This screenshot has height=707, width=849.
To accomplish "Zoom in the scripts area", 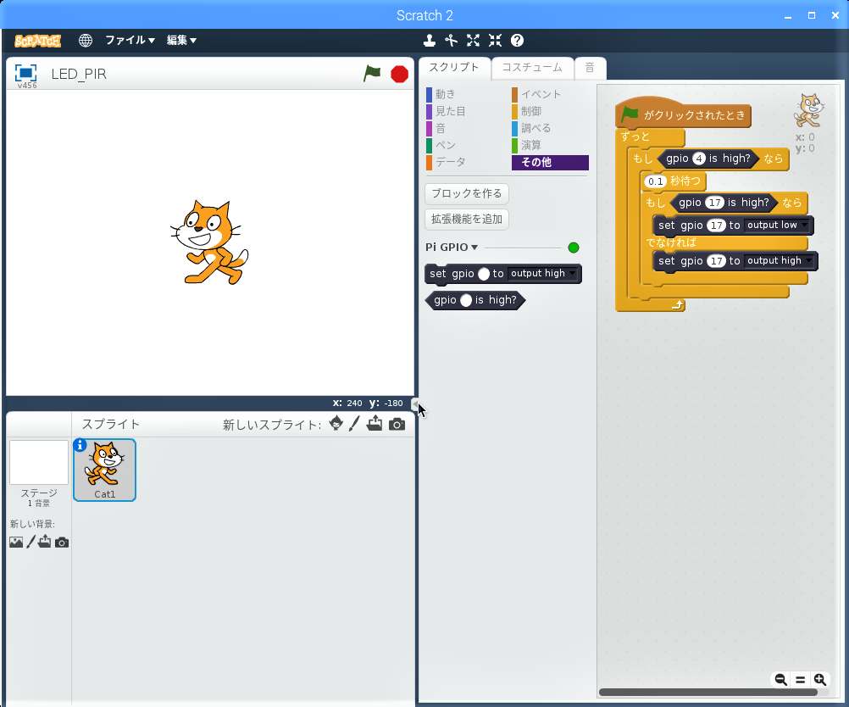I will click(819, 679).
